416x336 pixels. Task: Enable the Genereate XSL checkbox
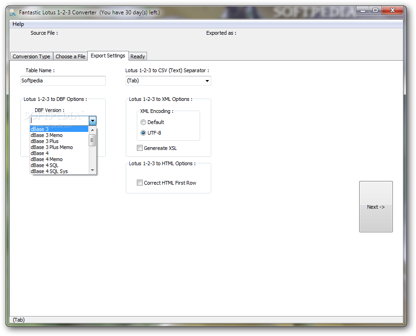pyautogui.click(x=140, y=148)
